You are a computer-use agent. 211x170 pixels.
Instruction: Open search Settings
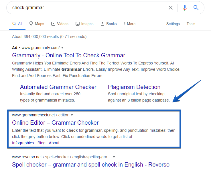[173, 24]
